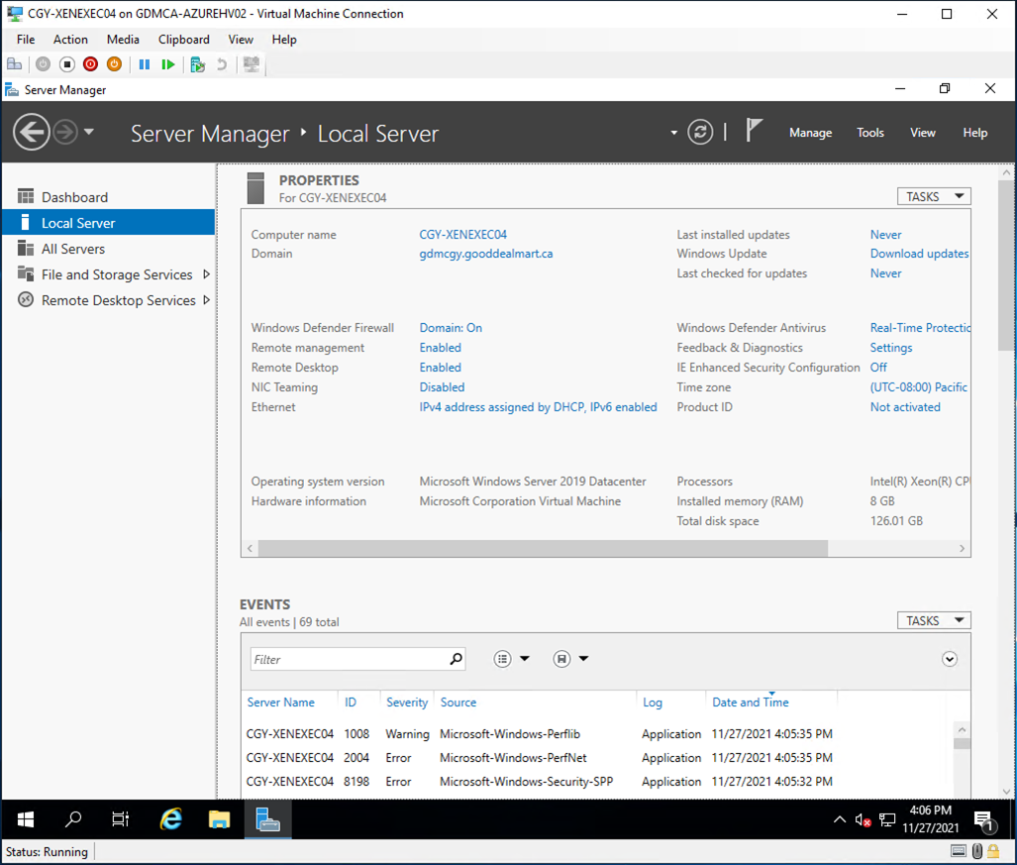Open the Properties TASKS dropdown

click(934, 196)
